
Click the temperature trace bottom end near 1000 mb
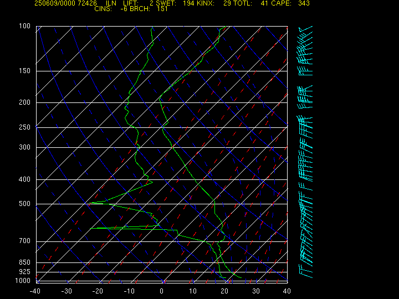(241, 277)
